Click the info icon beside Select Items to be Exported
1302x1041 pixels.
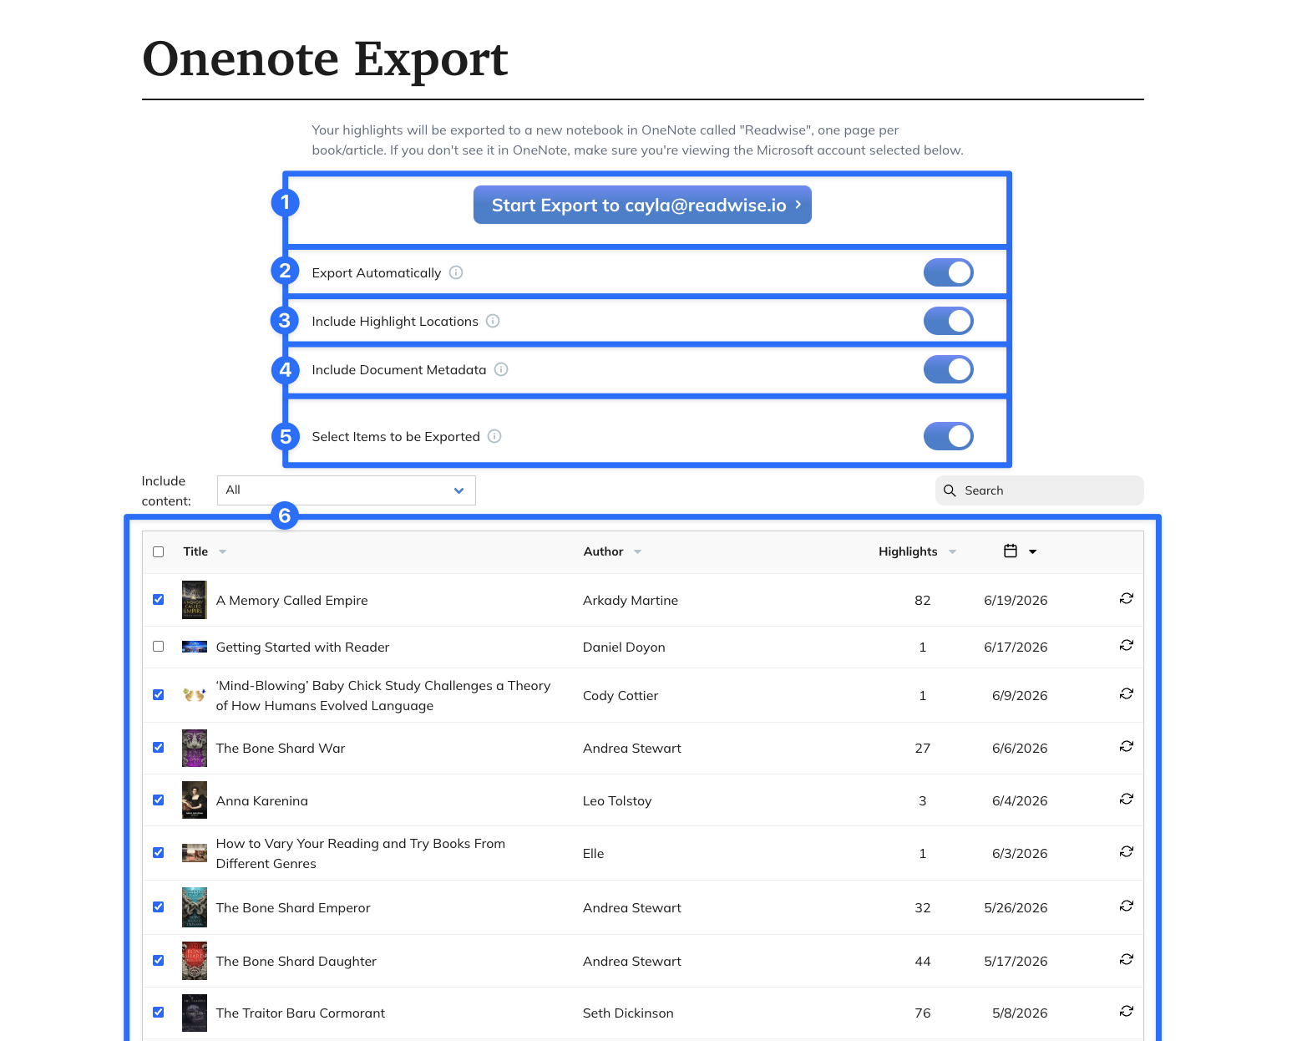(494, 436)
